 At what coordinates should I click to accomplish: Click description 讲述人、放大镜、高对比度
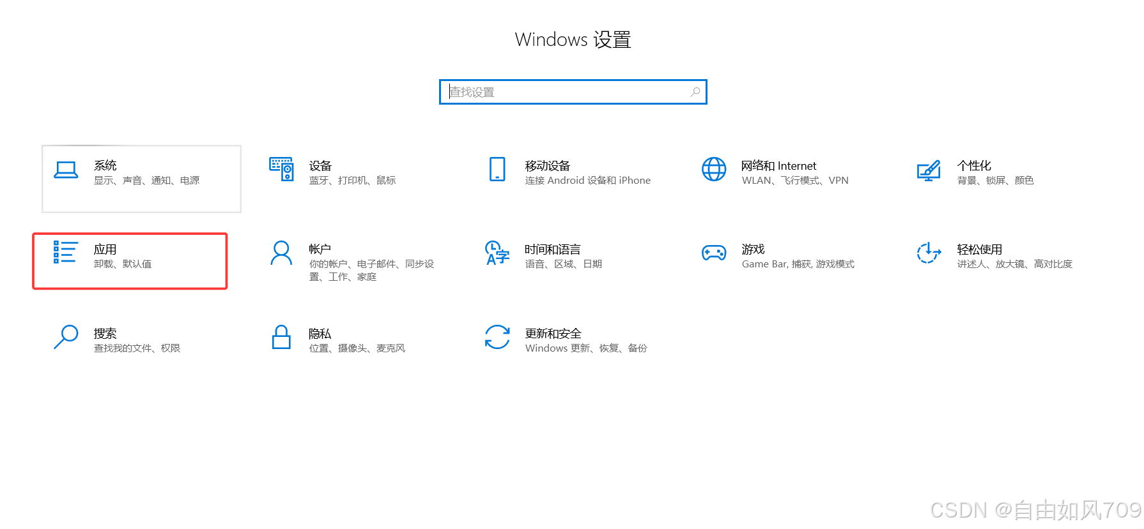pos(1015,264)
